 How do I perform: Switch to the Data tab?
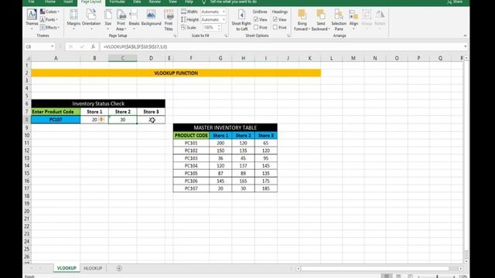tap(137, 2)
